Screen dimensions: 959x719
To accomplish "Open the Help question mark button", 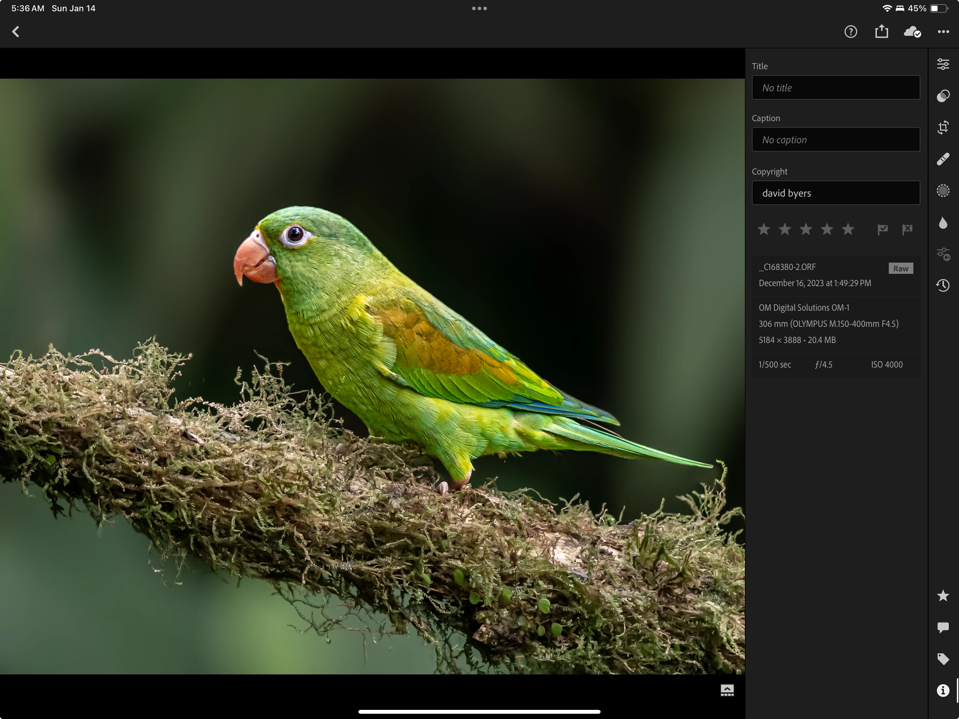I will pyautogui.click(x=851, y=32).
